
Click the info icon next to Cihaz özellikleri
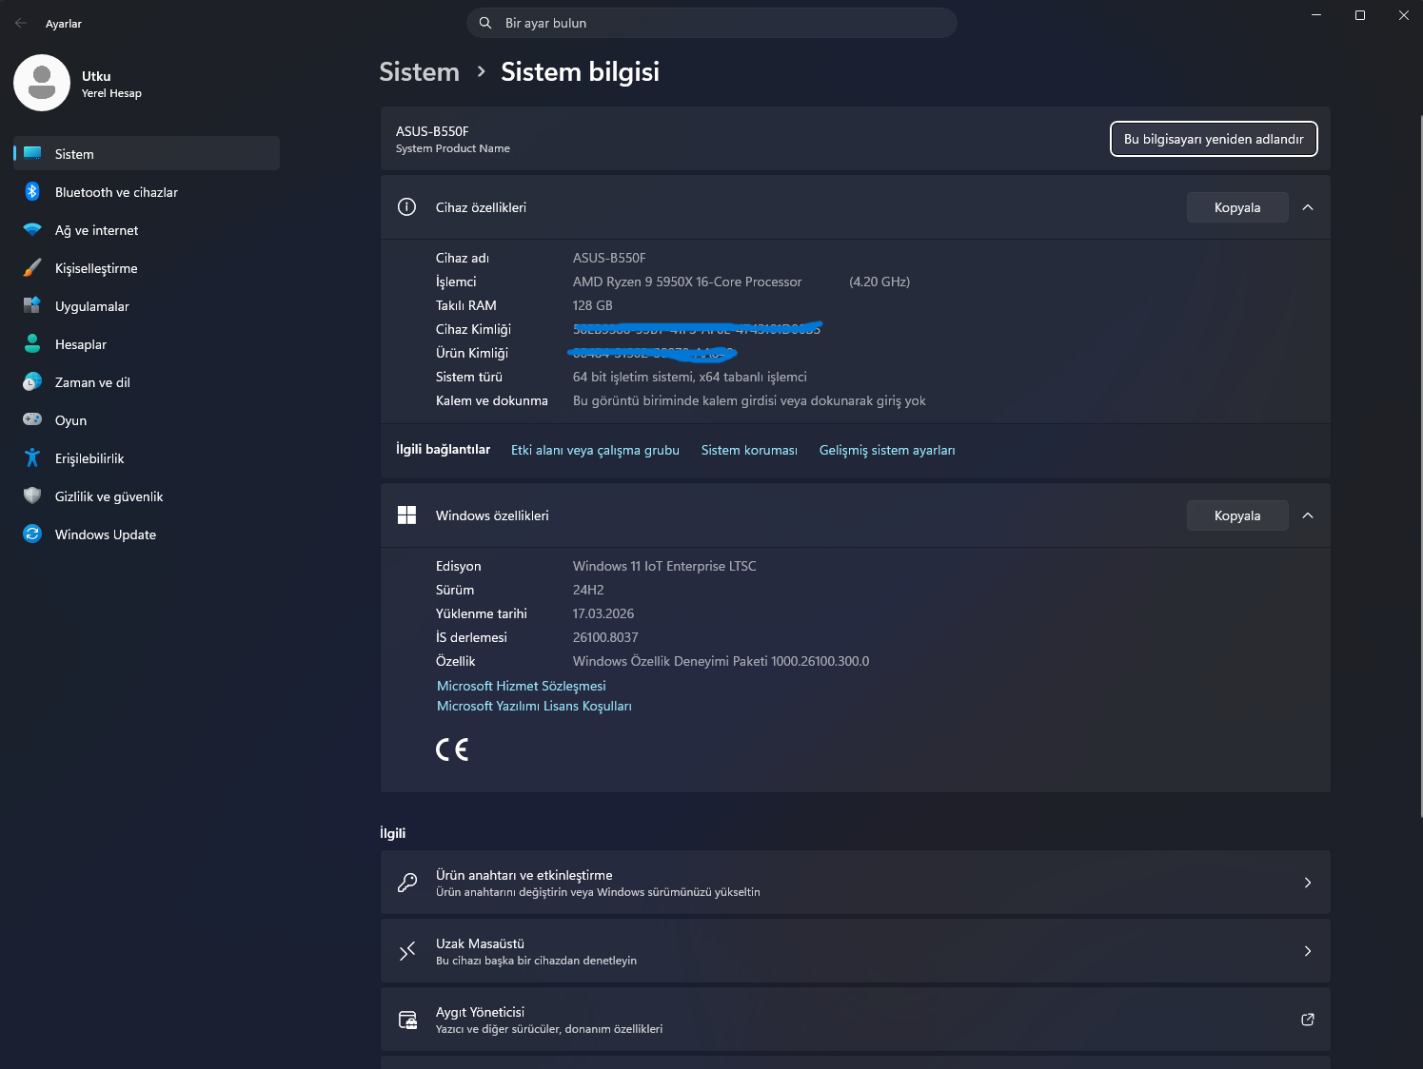pos(406,206)
